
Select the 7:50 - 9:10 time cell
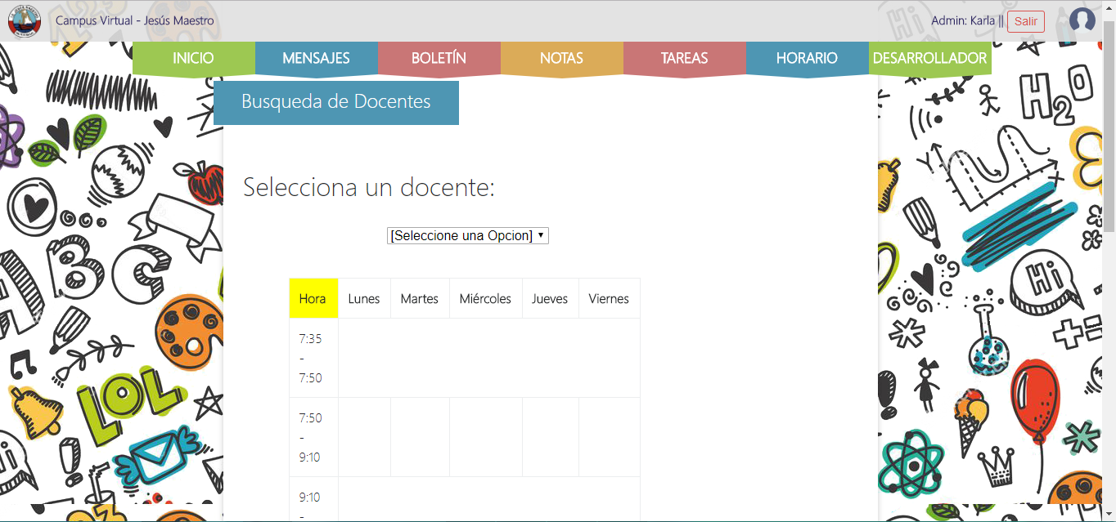(x=313, y=437)
